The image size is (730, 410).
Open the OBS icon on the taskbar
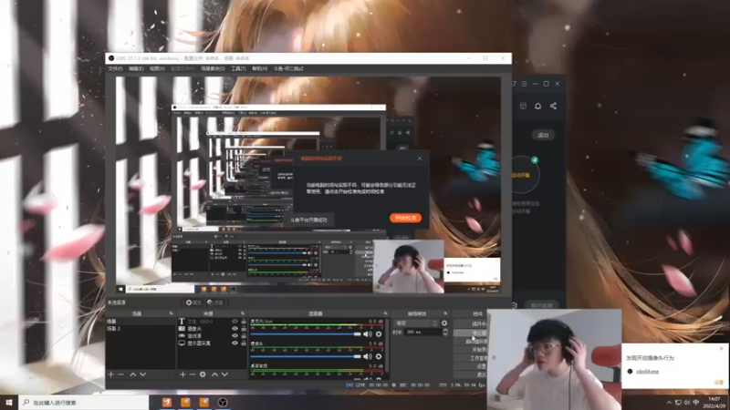pyautogui.click(x=223, y=402)
